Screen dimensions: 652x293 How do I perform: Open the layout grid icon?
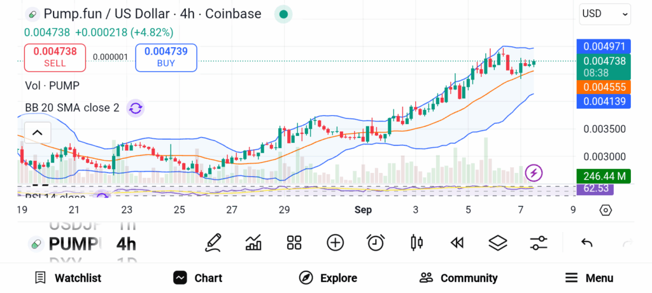click(x=294, y=242)
